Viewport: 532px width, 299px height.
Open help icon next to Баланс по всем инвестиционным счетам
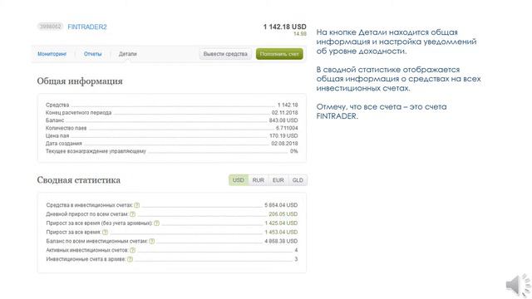point(151,241)
